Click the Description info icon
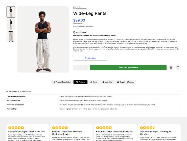The image size is (187, 141). tap(74, 32)
